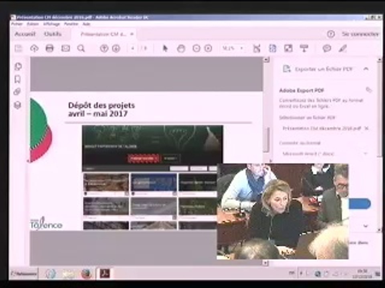Click Se connecter link
This screenshot has width=385, height=288.
tap(361, 34)
